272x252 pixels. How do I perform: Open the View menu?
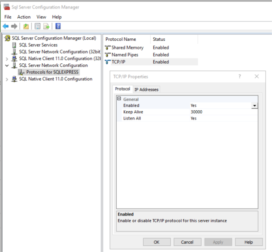(x=41, y=17)
